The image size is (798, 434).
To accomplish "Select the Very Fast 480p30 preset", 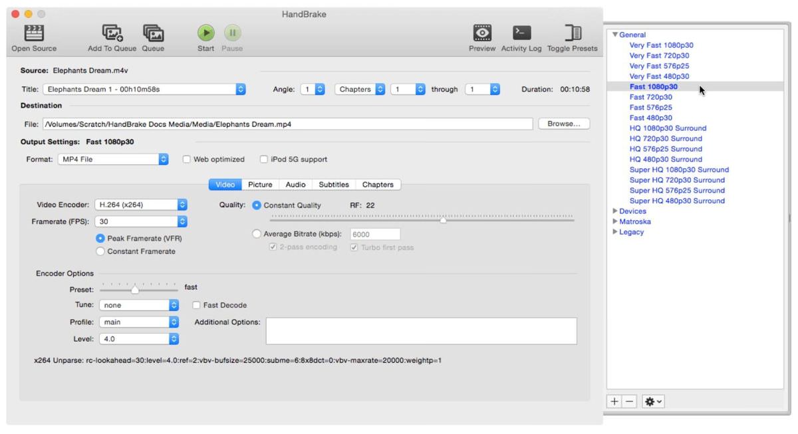I will pyautogui.click(x=659, y=76).
